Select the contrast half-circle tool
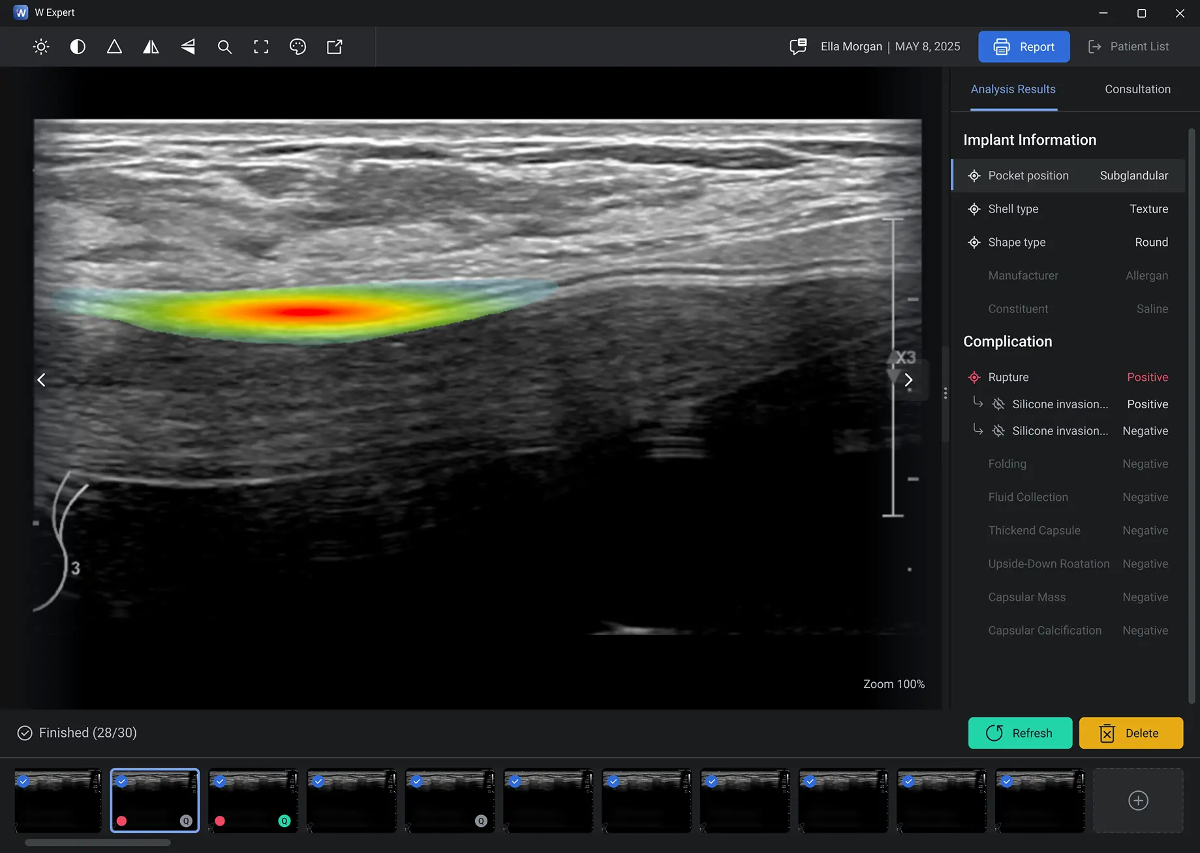1200x853 pixels. (x=78, y=47)
